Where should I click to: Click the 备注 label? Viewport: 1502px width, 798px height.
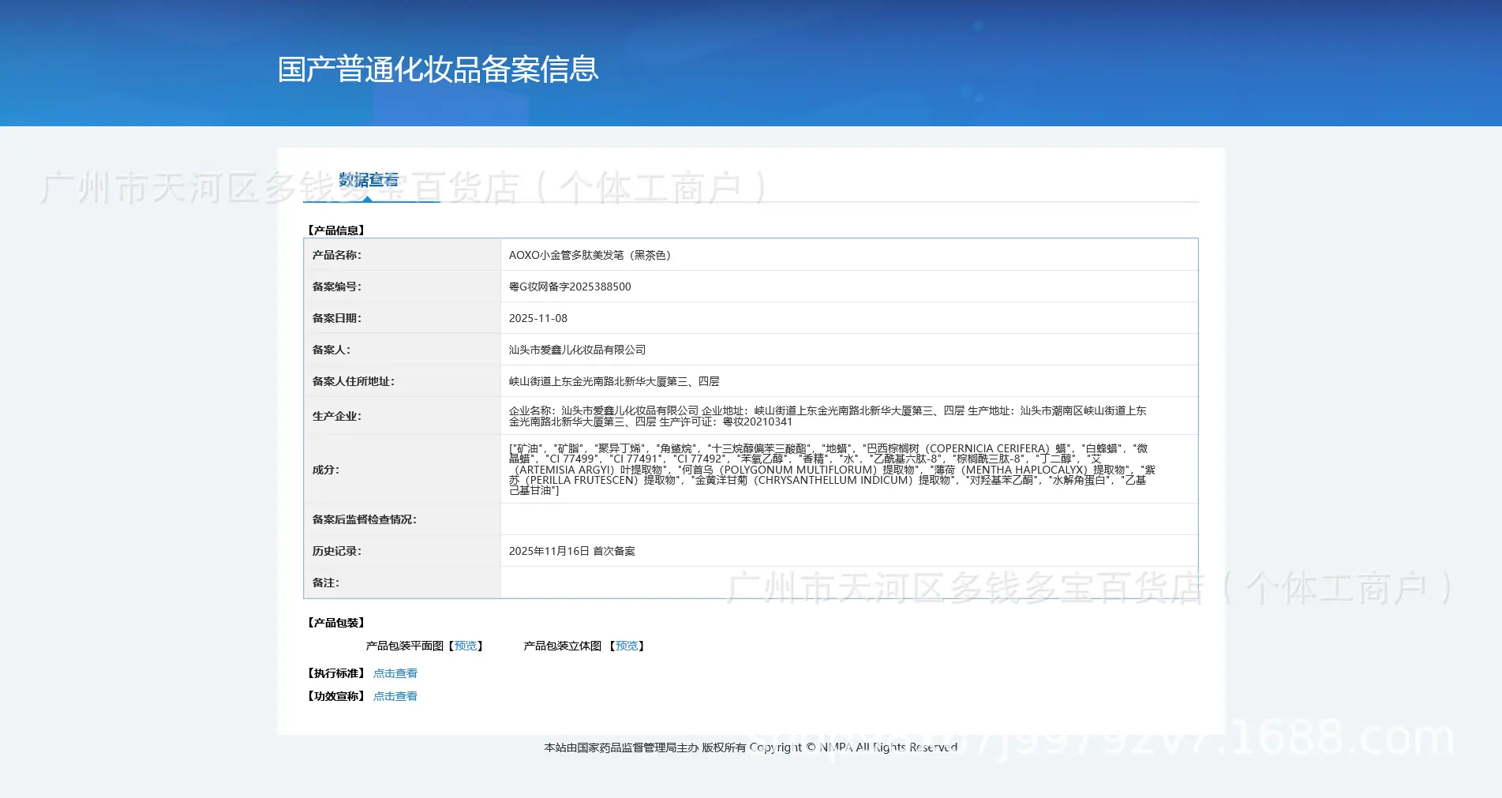(x=326, y=583)
